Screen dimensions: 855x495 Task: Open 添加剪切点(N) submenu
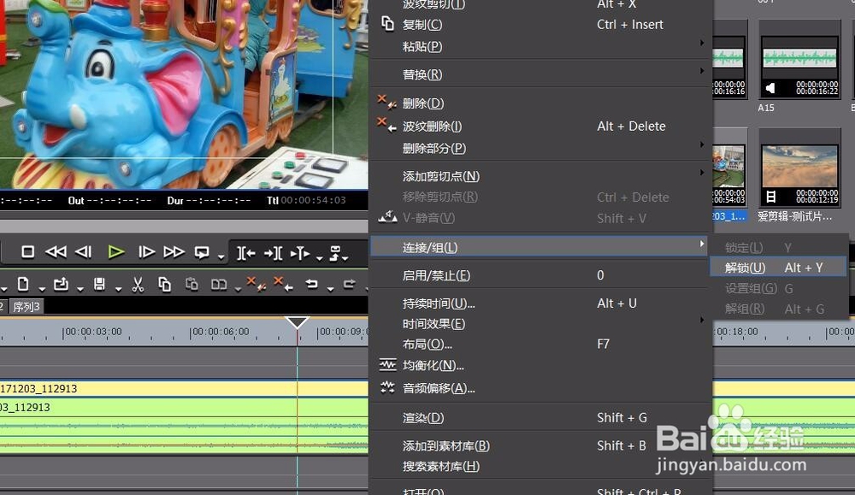540,176
